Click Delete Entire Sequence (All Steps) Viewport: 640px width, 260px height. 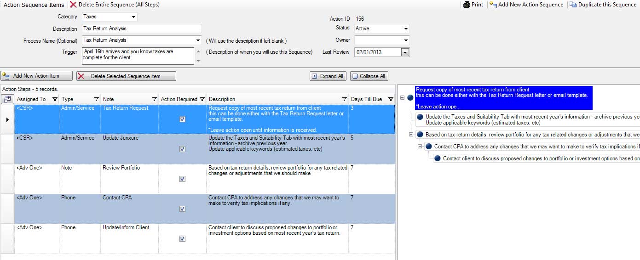click(115, 5)
